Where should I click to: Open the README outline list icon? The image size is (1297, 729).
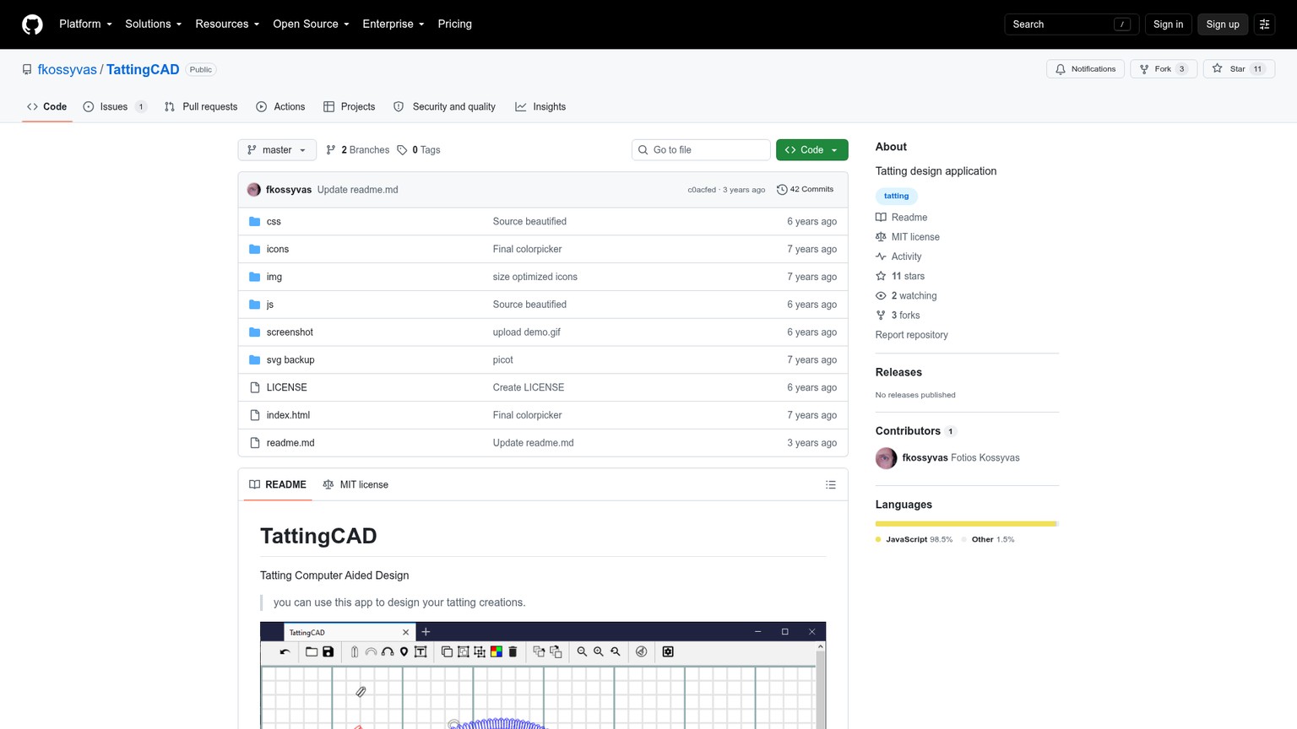point(831,484)
